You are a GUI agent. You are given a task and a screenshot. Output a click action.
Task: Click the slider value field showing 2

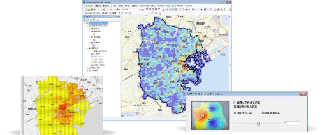point(292,123)
